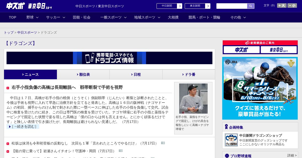
Task: Click camera icon beside 松坂 article
Action: click(163, 143)
